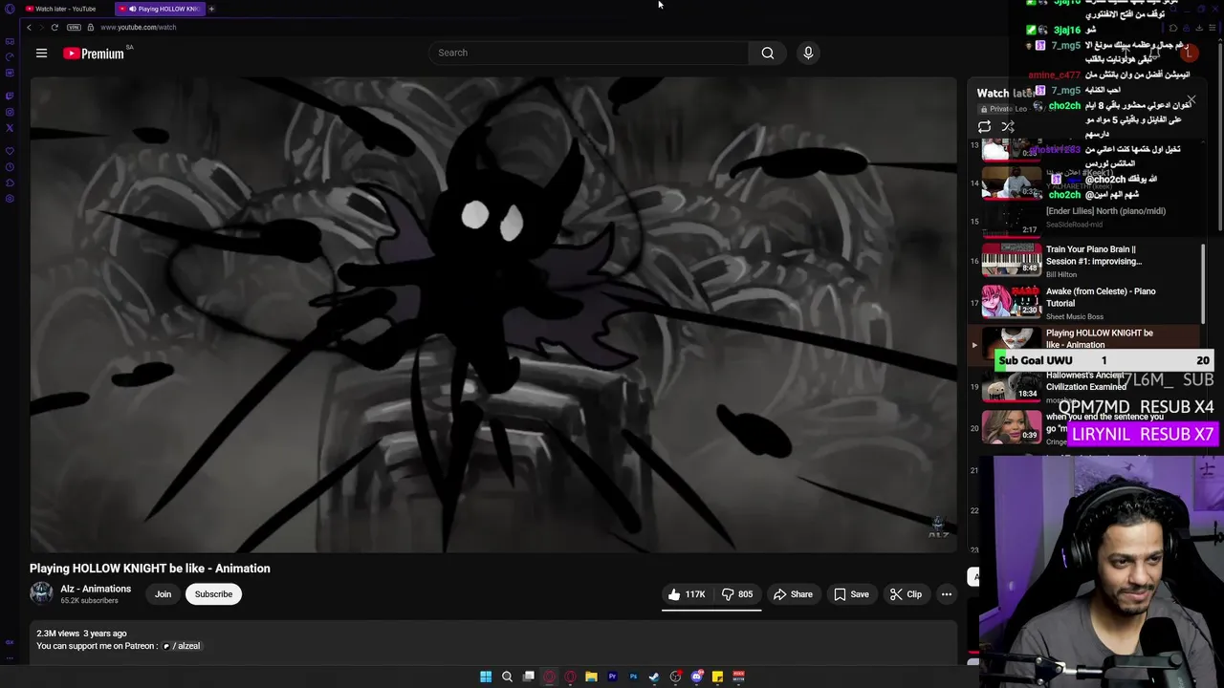Start voice search with the microphone
Image resolution: width=1224 pixels, height=688 pixels.
tap(808, 53)
